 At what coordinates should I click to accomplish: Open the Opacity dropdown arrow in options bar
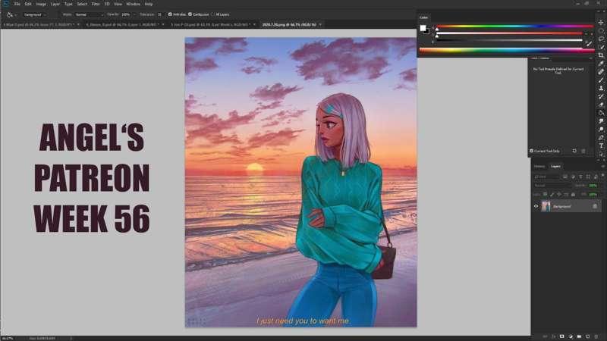coord(134,14)
